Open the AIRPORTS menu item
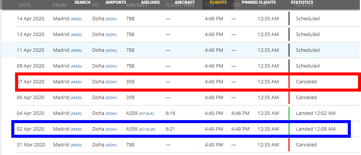Screen dimensions: 361x155 (116, 2)
